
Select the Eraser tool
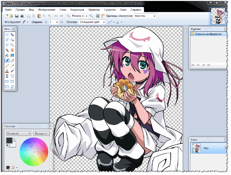pyautogui.click(x=12, y=60)
